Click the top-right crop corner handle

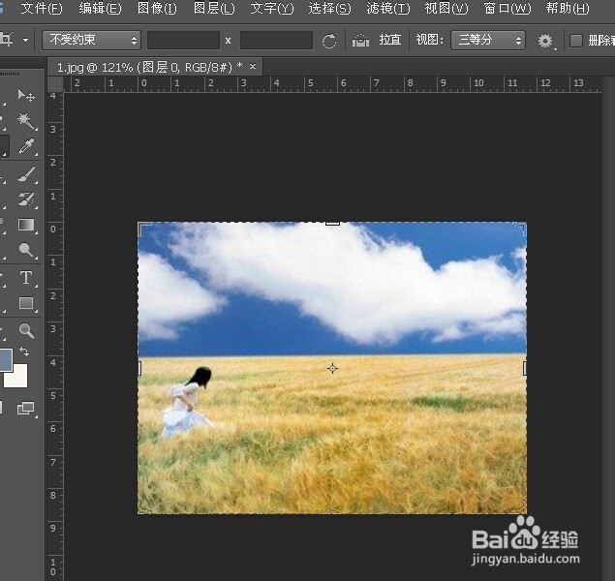coord(520,229)
